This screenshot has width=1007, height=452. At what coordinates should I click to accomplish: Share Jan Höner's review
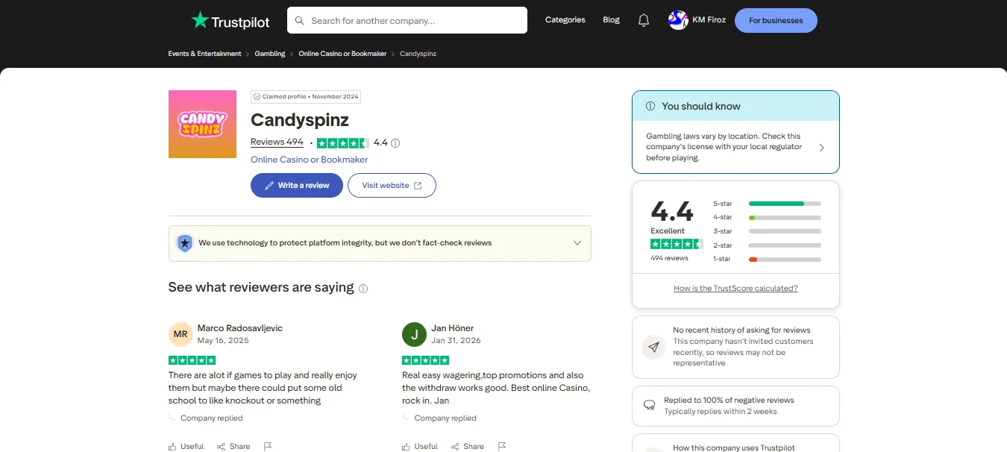coord(467,446)
